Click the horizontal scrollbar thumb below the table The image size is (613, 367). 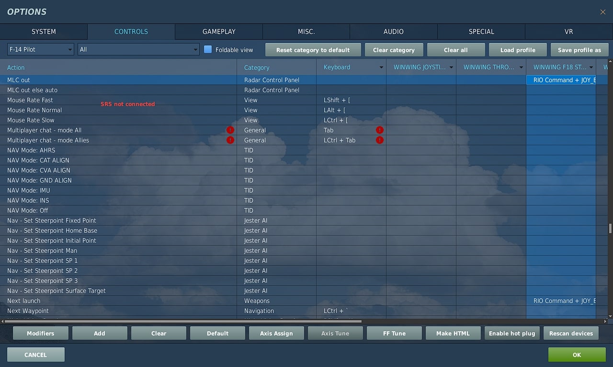182,322
